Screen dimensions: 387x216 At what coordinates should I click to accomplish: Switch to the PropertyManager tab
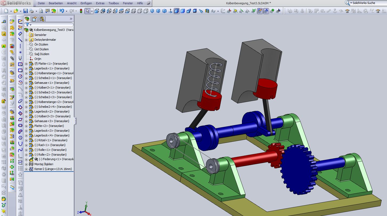(34, 19)
